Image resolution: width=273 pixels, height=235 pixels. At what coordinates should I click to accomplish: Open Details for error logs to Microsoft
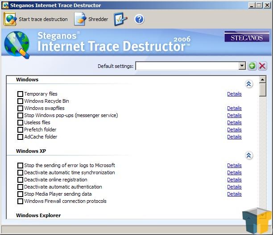click(x=234, y=165)
